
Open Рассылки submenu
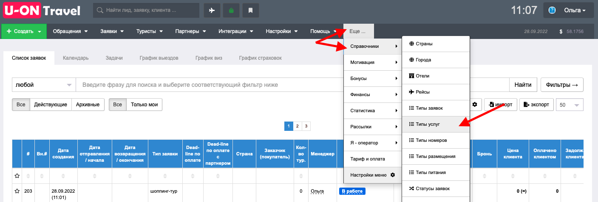coord(373,127)
